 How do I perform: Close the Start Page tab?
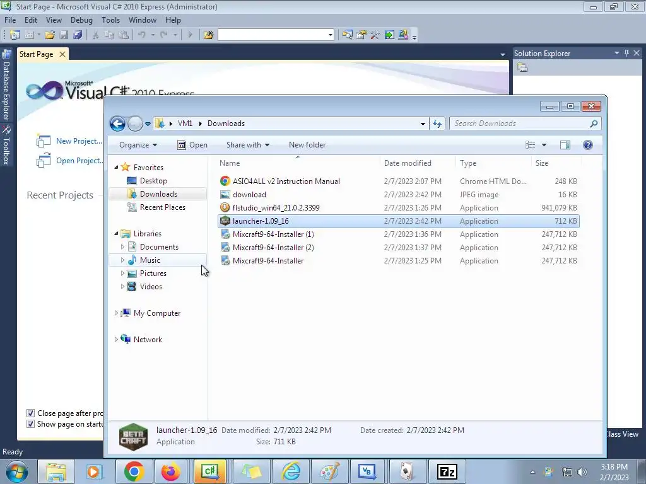click(x=62, y=54)
